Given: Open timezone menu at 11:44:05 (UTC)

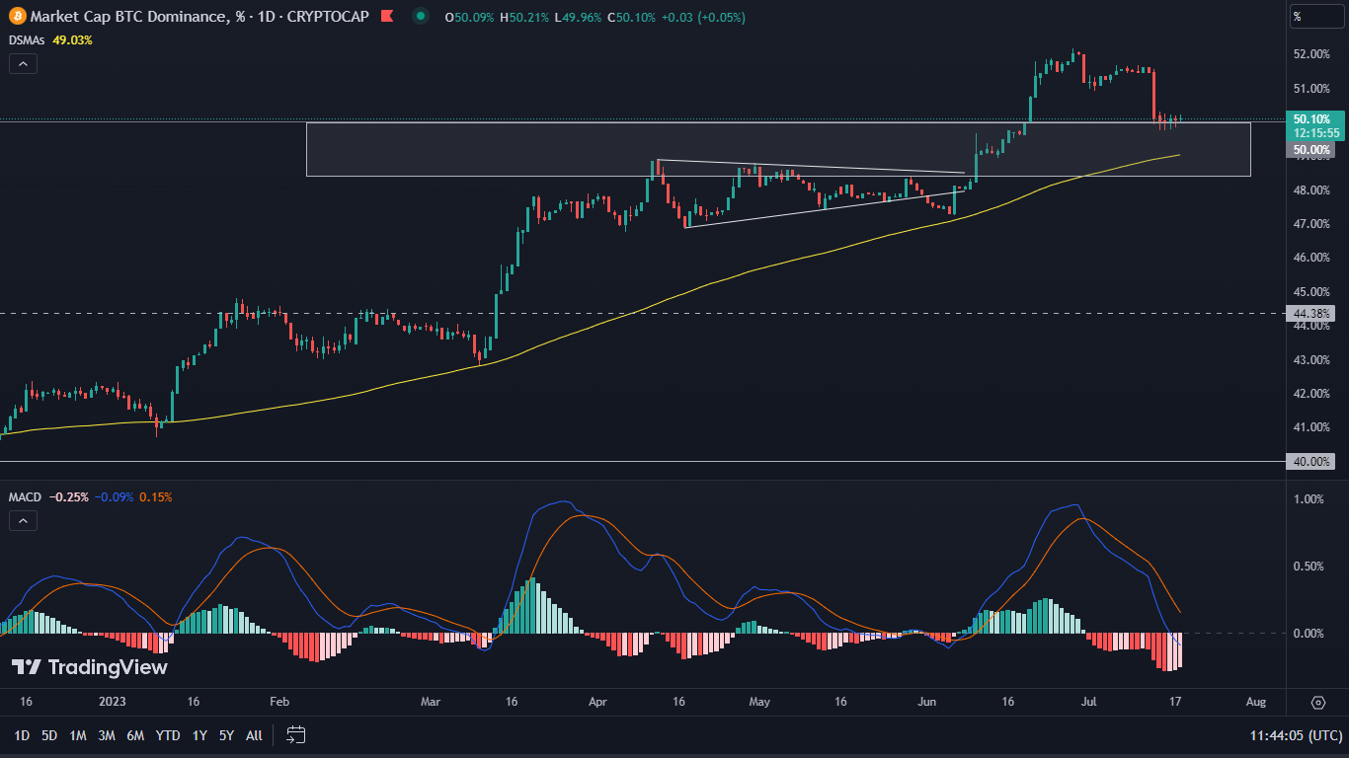Looking at the screenshot, I should 1296,735.
